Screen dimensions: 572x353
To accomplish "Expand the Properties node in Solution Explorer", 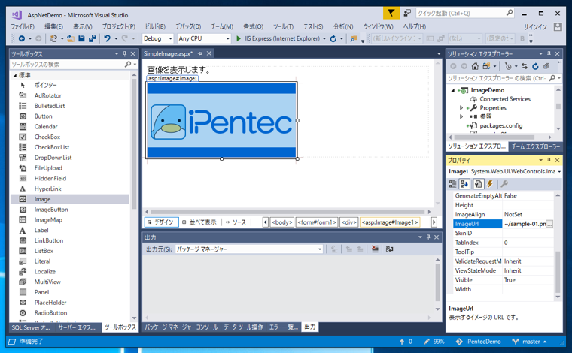I will click(461, 108).
